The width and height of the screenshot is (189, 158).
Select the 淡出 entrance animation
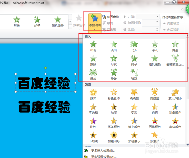114,46
